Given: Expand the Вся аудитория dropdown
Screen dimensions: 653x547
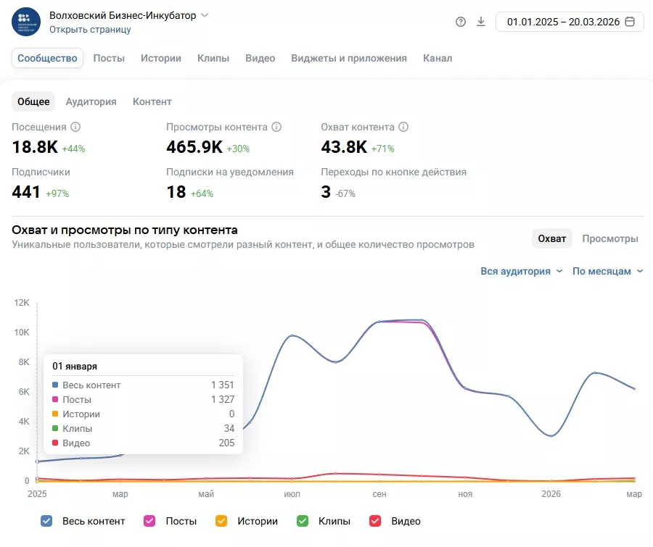Looking at the screenshot, I should tap(521, 271).
